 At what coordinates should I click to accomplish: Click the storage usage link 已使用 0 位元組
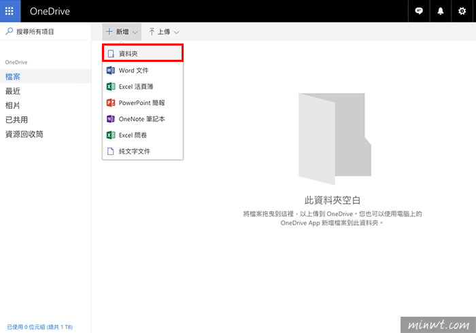tap(39, 327)
